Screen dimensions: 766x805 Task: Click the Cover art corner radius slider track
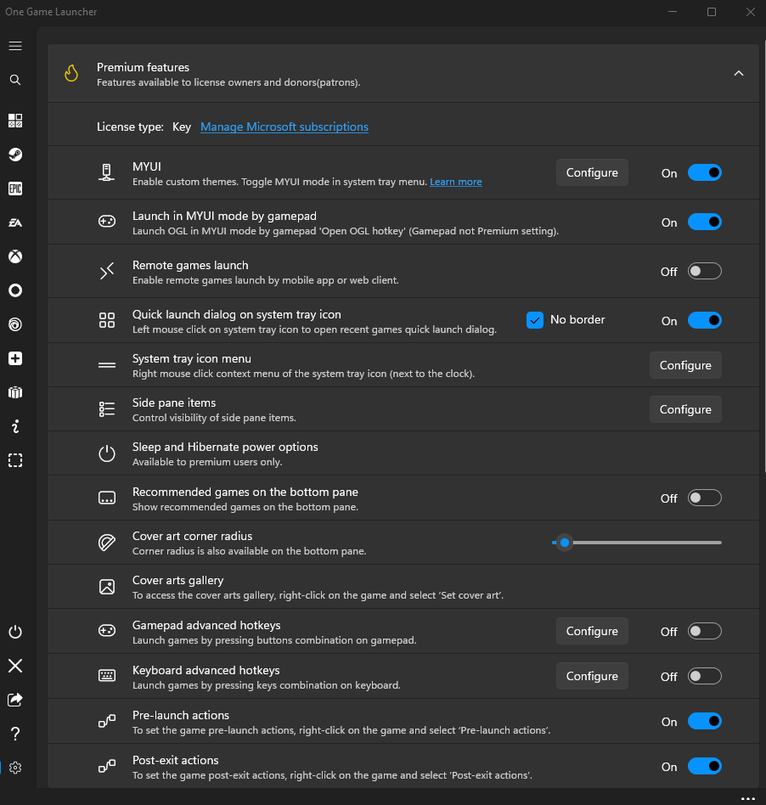(x=637, y=543)
